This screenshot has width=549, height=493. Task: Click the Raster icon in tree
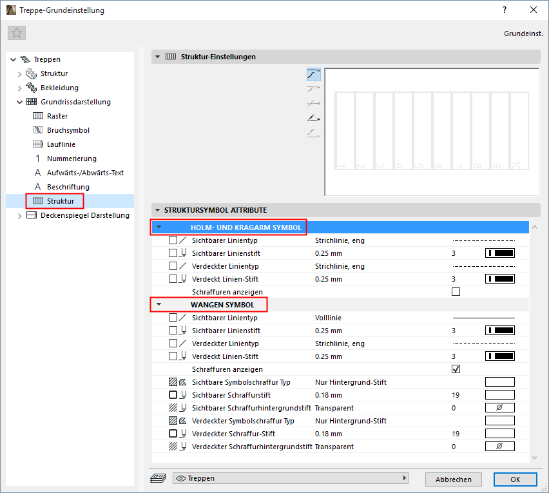coord(38,116)
